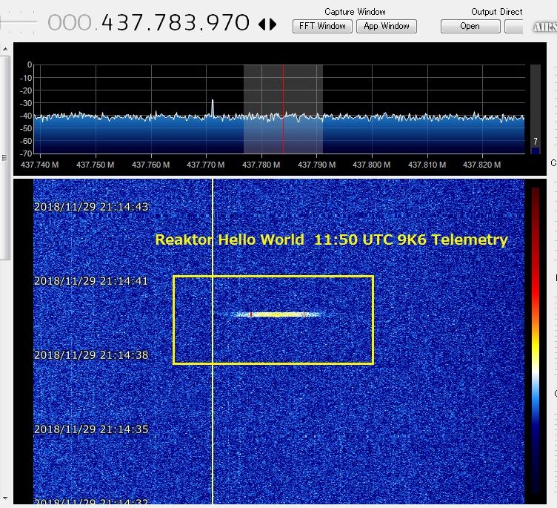
Task: Click the Capture Window label
Action: [x=355, y=12]
